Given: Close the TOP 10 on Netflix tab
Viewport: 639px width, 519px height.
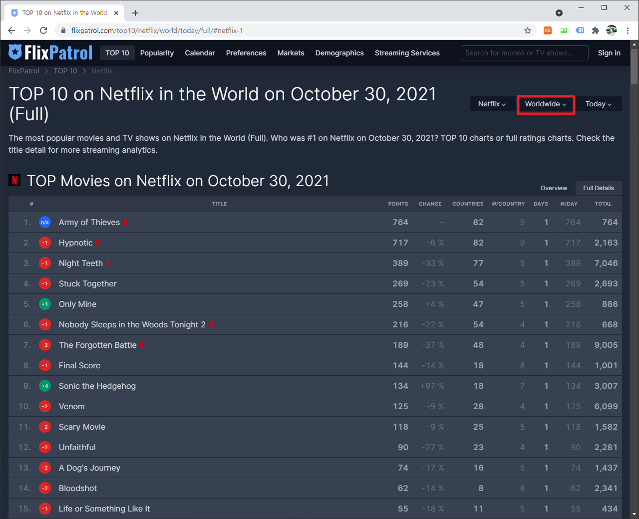Looking at the screenshot, I should click(x=117, y=13).
